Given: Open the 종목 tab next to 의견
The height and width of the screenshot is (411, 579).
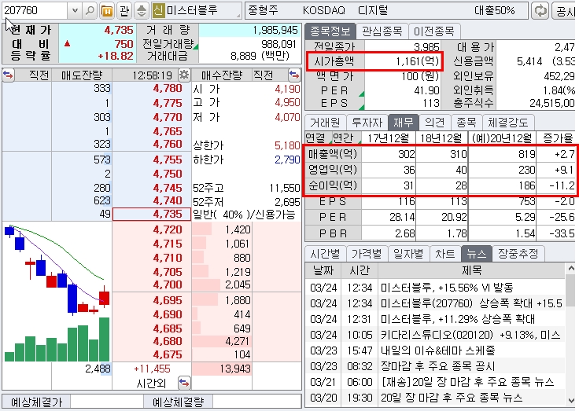Looking at the screenshot, I should coord(466,122).
